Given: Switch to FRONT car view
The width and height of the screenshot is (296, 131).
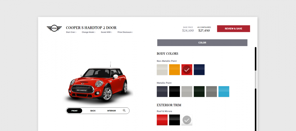Looking at the screenshot, I should point(75,111).
